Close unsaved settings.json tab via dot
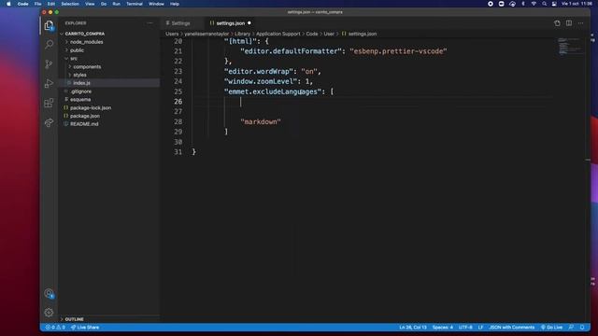Screen dimensions: 598x336 [x=249, y=23]
